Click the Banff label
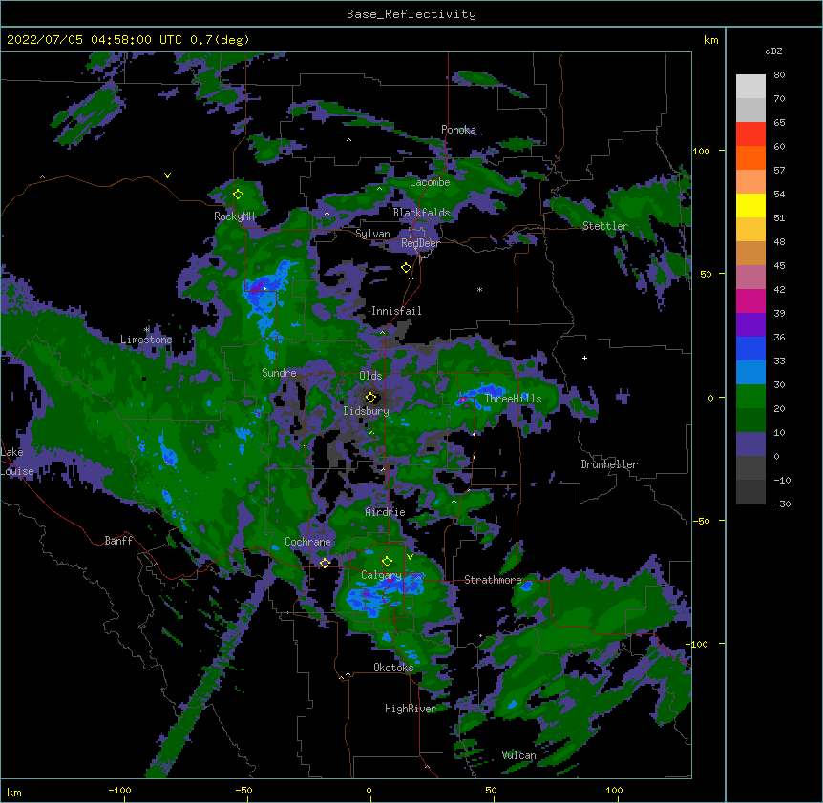The height and width of the screenshot is (803, 823). tap(118, 541)
